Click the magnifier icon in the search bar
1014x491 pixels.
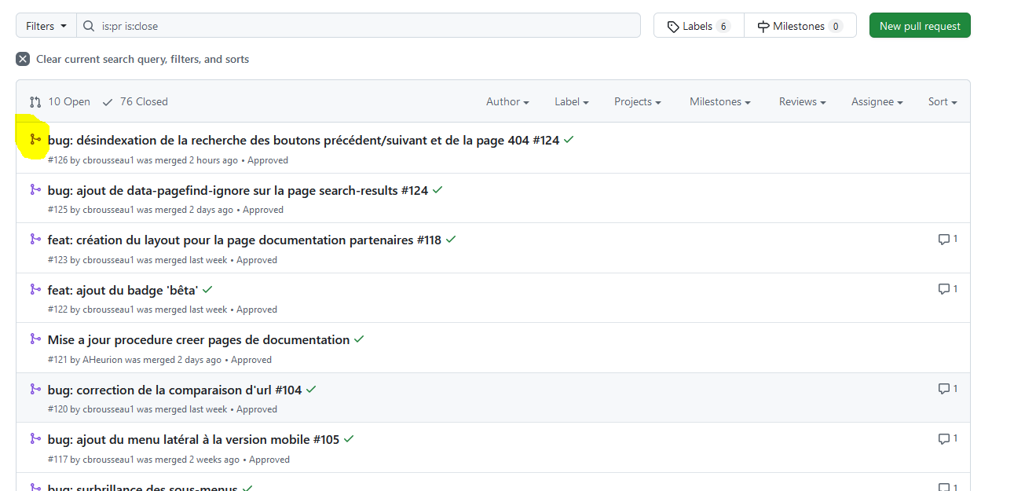tap(88, 25)
